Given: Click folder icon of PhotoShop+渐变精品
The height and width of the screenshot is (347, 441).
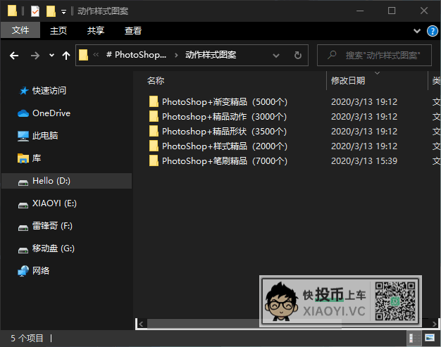Looking at the screenshot, I should (154, 101).
